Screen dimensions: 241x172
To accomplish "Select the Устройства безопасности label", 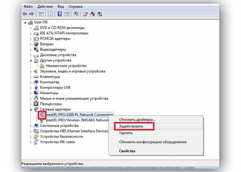I will tap(61, 136).
